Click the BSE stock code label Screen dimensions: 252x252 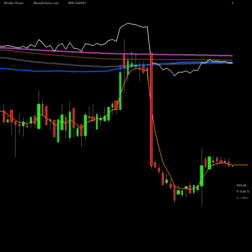77,3
